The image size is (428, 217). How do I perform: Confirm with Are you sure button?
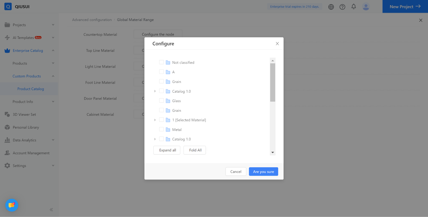[x=263, y=172]
